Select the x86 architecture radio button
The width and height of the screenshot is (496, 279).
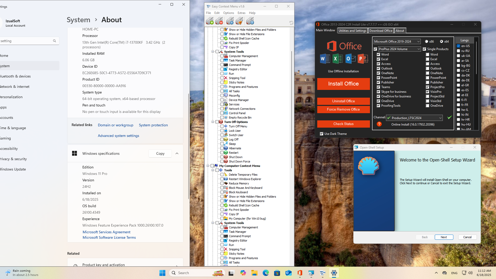pyautogui.click(x=427, y=42)
